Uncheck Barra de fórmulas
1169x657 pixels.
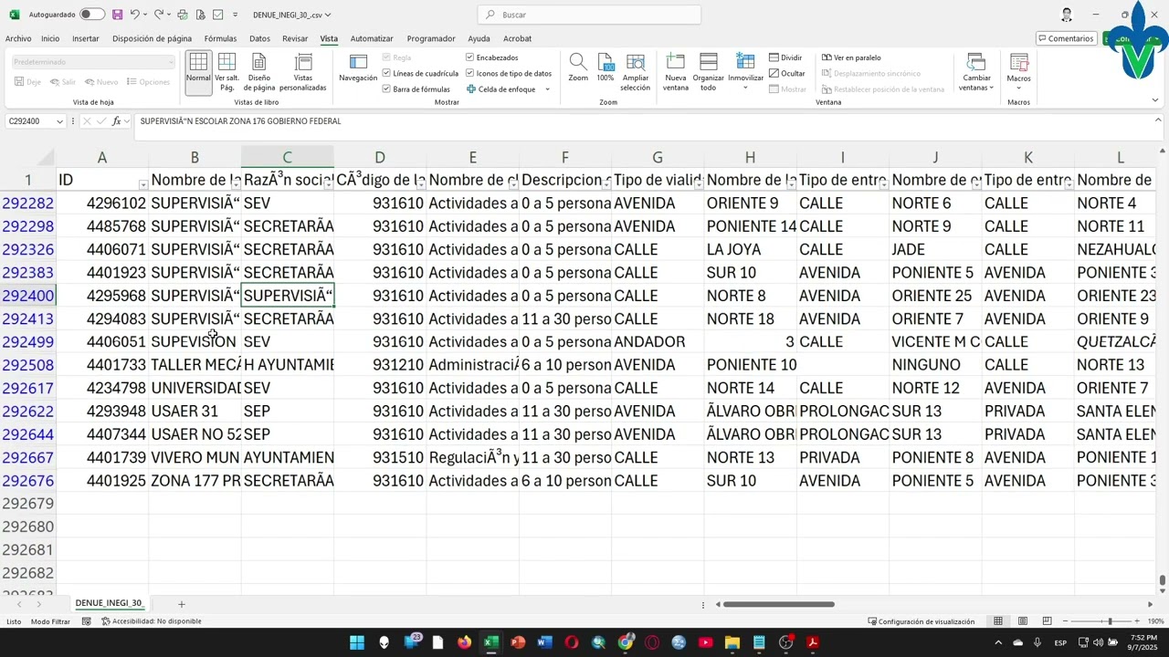pos(416,89)
